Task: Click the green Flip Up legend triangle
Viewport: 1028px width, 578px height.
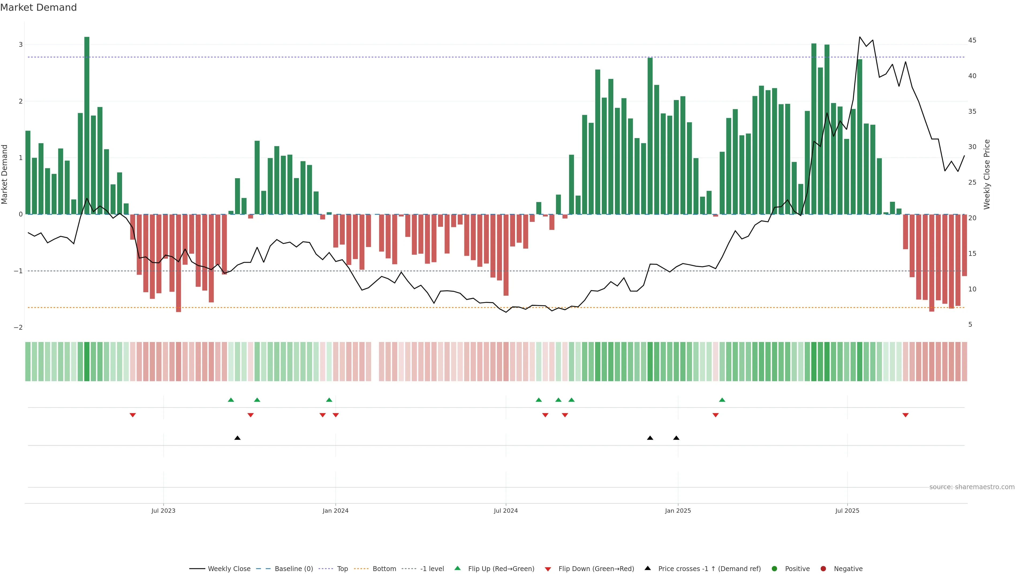Action: click(x=458, y=568)
